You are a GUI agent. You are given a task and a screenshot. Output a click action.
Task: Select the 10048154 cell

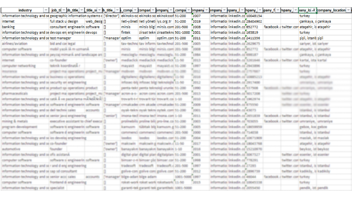point(254,16)
